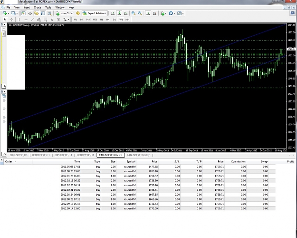Open the Charts menu
The height and width of the screenshot is (238, 297).
point(38,8)
